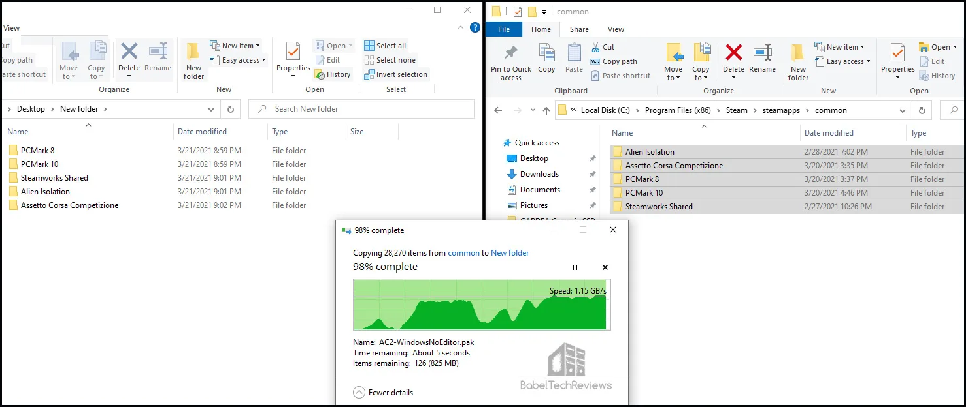Click Cut in right window ribbon
Viewport: 966px width, 407px height.
click(x=603, y=47)
